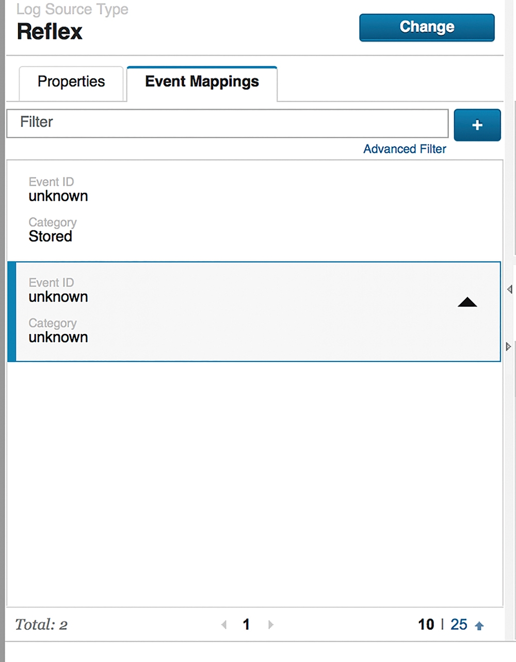The image size is (516, 662).
Task: Go to next page arrow
Action: pyautogui.click(x=270, y=625)
